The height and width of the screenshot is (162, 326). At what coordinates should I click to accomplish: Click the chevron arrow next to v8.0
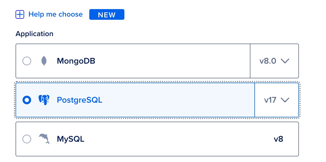[285, 61]
